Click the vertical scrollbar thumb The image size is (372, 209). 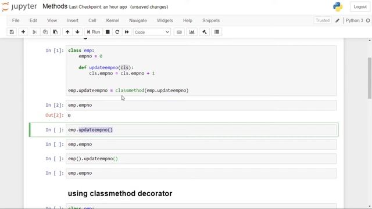tap(370, 78)
